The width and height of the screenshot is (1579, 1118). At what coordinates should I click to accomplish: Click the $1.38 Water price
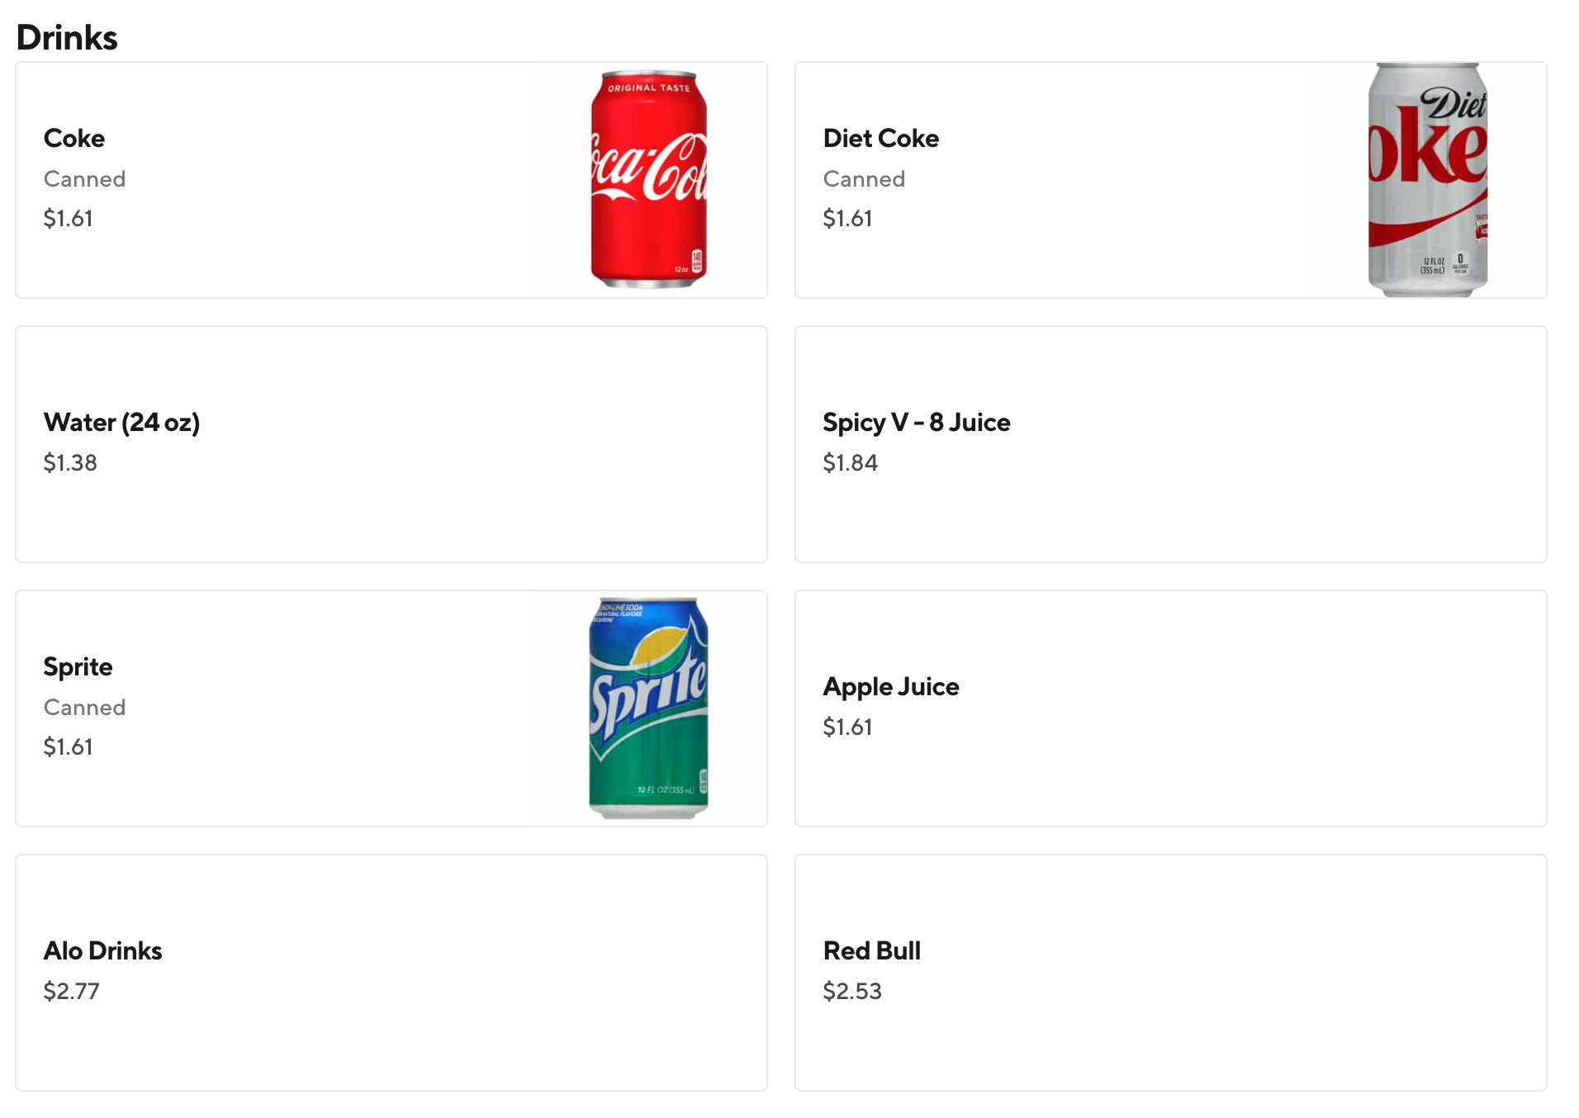coord(70,462)
